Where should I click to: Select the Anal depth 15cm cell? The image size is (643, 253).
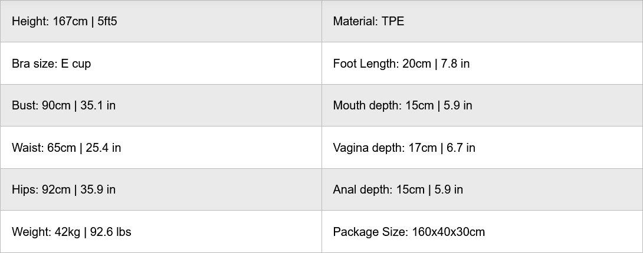pos(481,189)
